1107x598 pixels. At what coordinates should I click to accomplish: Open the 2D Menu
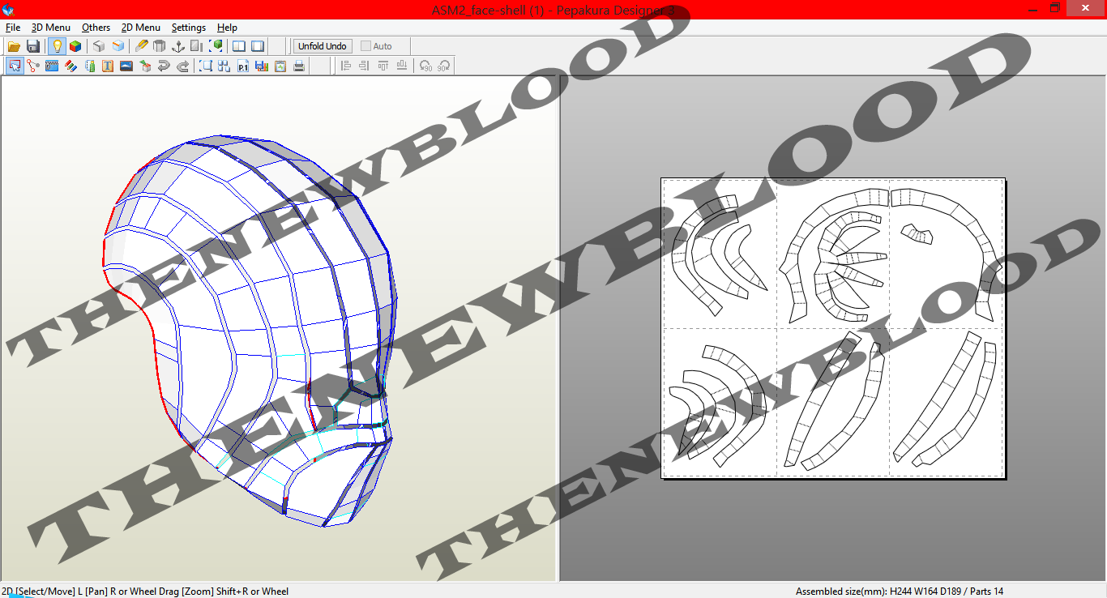point(141,28)
